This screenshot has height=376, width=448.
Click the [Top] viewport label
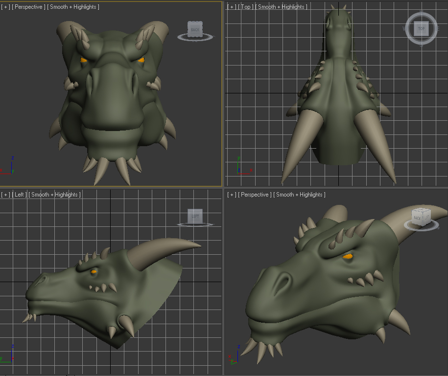[245, 7]
